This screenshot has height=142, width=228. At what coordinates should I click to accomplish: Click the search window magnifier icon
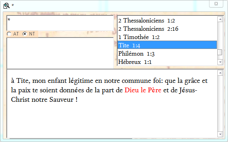(6, 6)
